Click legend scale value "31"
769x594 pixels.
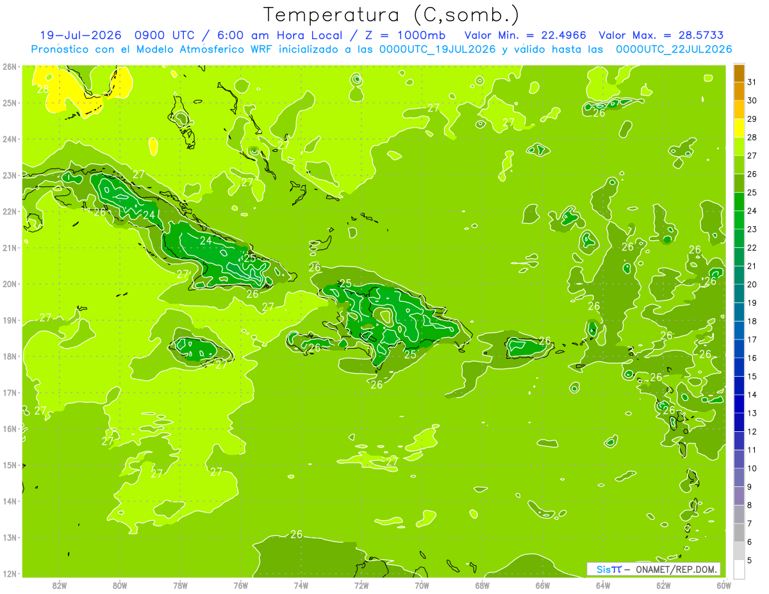(x=752, y=82)
